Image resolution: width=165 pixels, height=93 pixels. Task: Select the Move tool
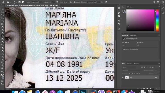(x=2, y=9)
